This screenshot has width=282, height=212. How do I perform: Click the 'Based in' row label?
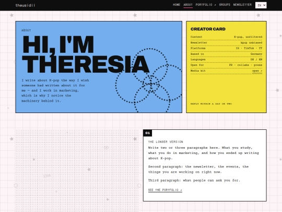(197, 54)
